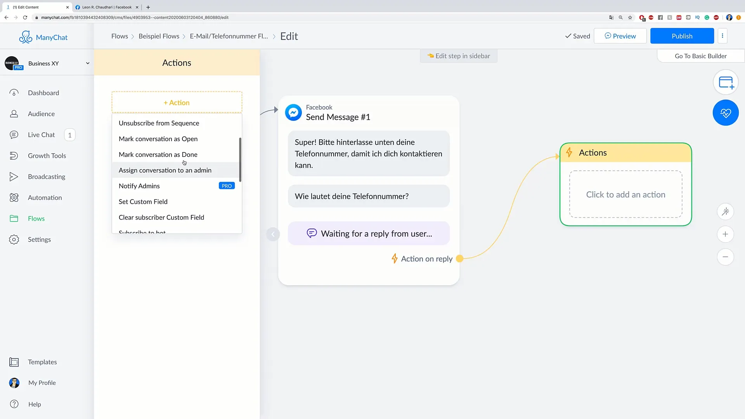Select the Audience icon in sidebar
Viewport: 745px width, 419px height.
click(14, 114)
